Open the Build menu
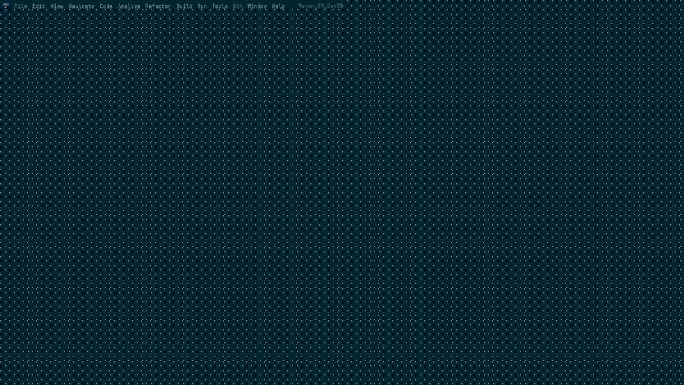The height and width of the screenshot is (385, 684). [x=184, y=6]
